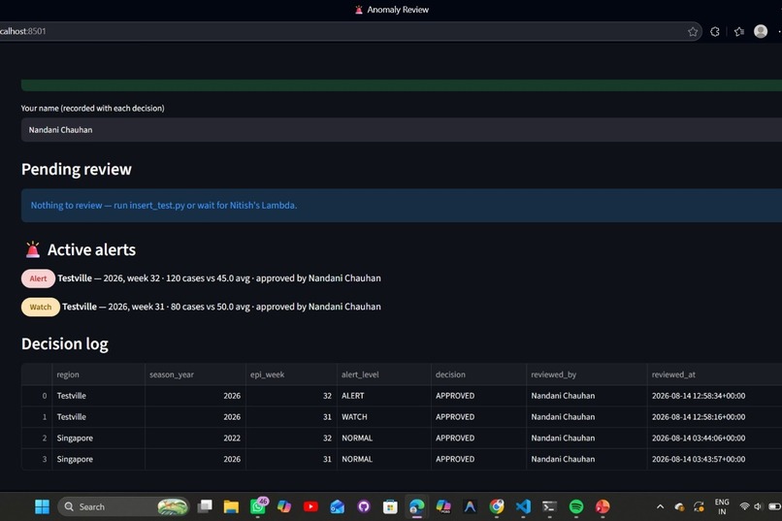Click the battery status tray icon
782x521 pixels.
(x=774, y=507)
